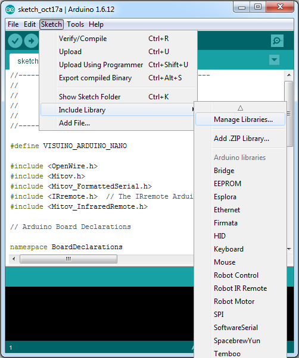Include the Robot Motor library
This screenshot has width=299, height=358.
click(240, 302)
